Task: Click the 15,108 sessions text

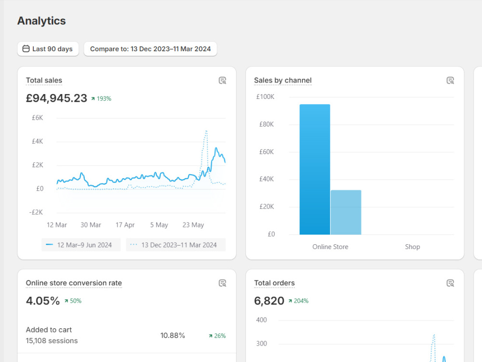Action: (x=52, y=341)
